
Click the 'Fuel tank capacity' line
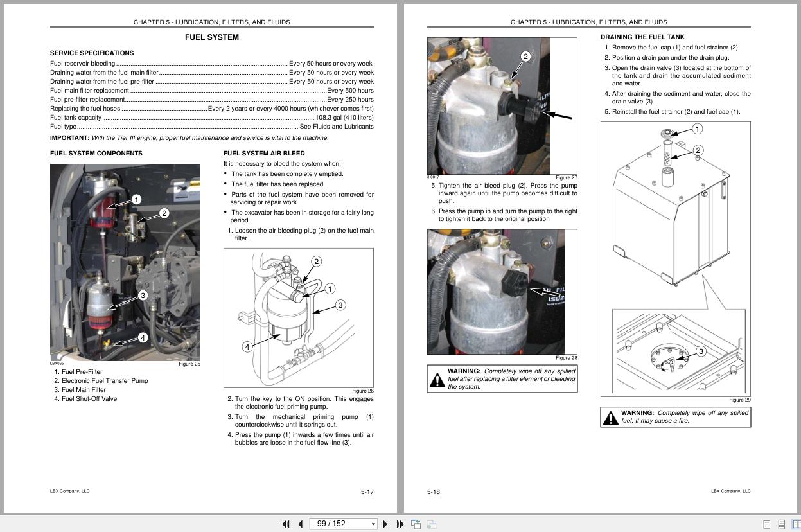212,118
